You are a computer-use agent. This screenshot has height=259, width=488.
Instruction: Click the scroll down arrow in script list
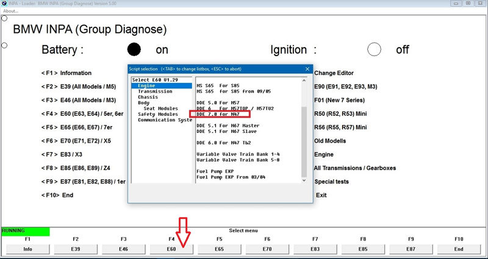coord(304,180)
